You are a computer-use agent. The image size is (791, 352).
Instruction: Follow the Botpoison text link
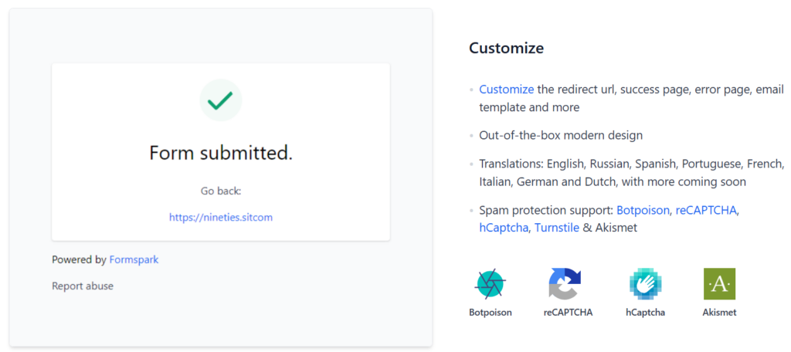click(643, 210)
